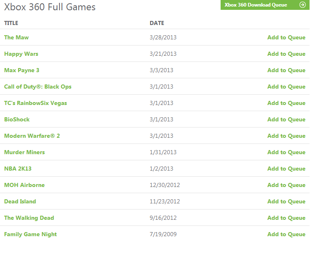Add Happy Wars to download queue
Viewport: 319px width, 253px height.
286,54
